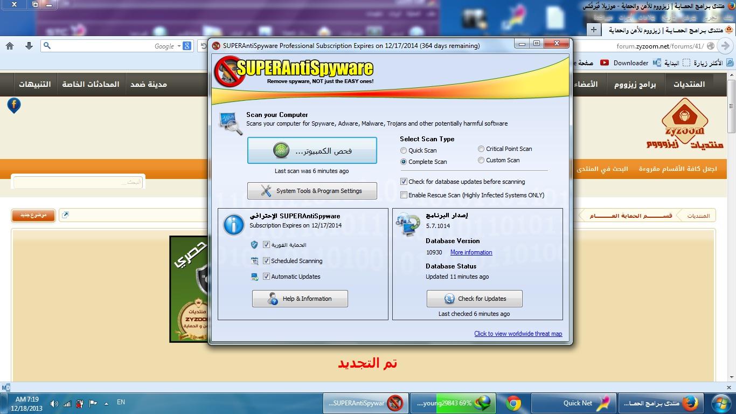Click موضوع جديد new topic button

[x=33, y=216]
